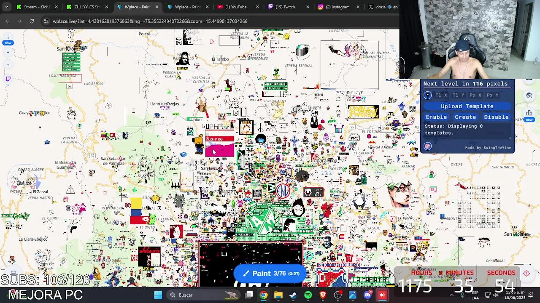
Task: Click Create template button
Action: [465, 117]
